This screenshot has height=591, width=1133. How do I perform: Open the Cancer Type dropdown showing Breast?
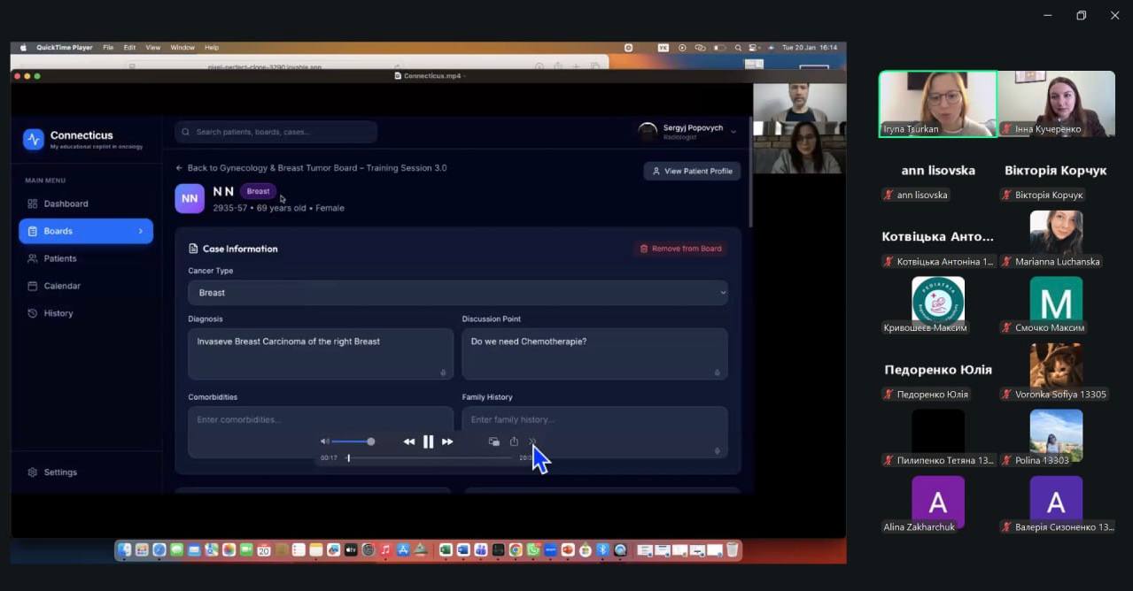(457, 293)
